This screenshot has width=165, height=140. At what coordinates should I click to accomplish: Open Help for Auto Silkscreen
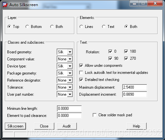pos(136,126)
